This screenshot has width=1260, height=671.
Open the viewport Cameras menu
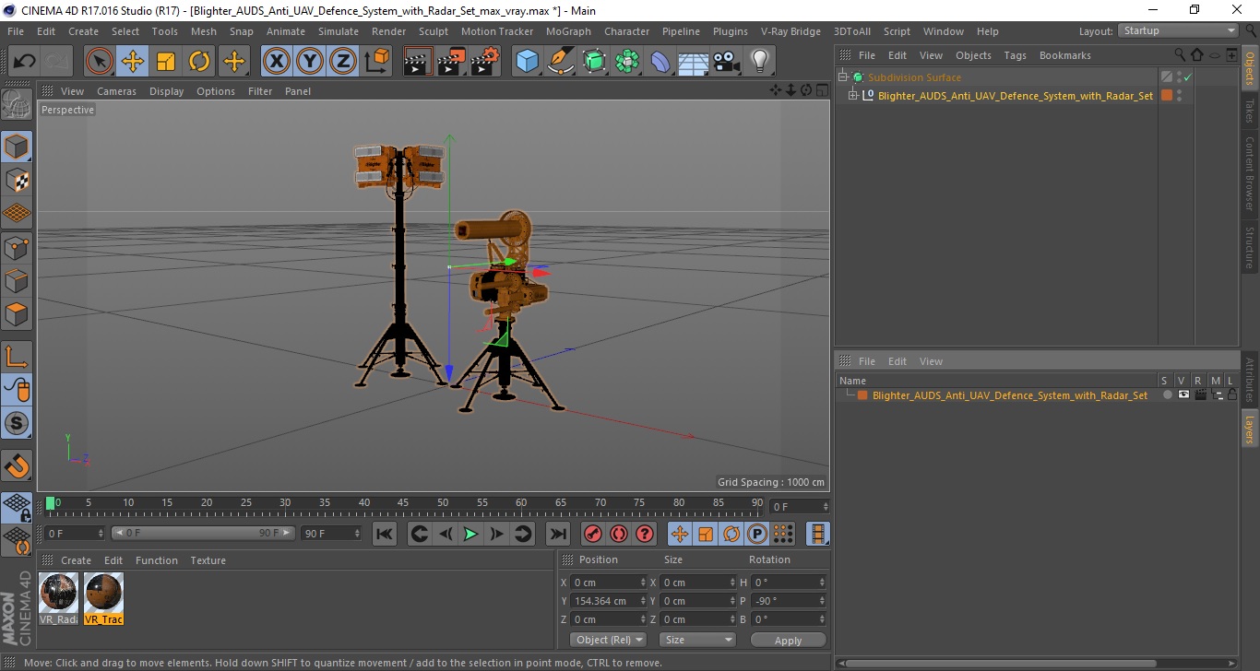pyautogui.click(x=116, y=91)
